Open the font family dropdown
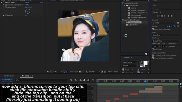 (130, 62)
